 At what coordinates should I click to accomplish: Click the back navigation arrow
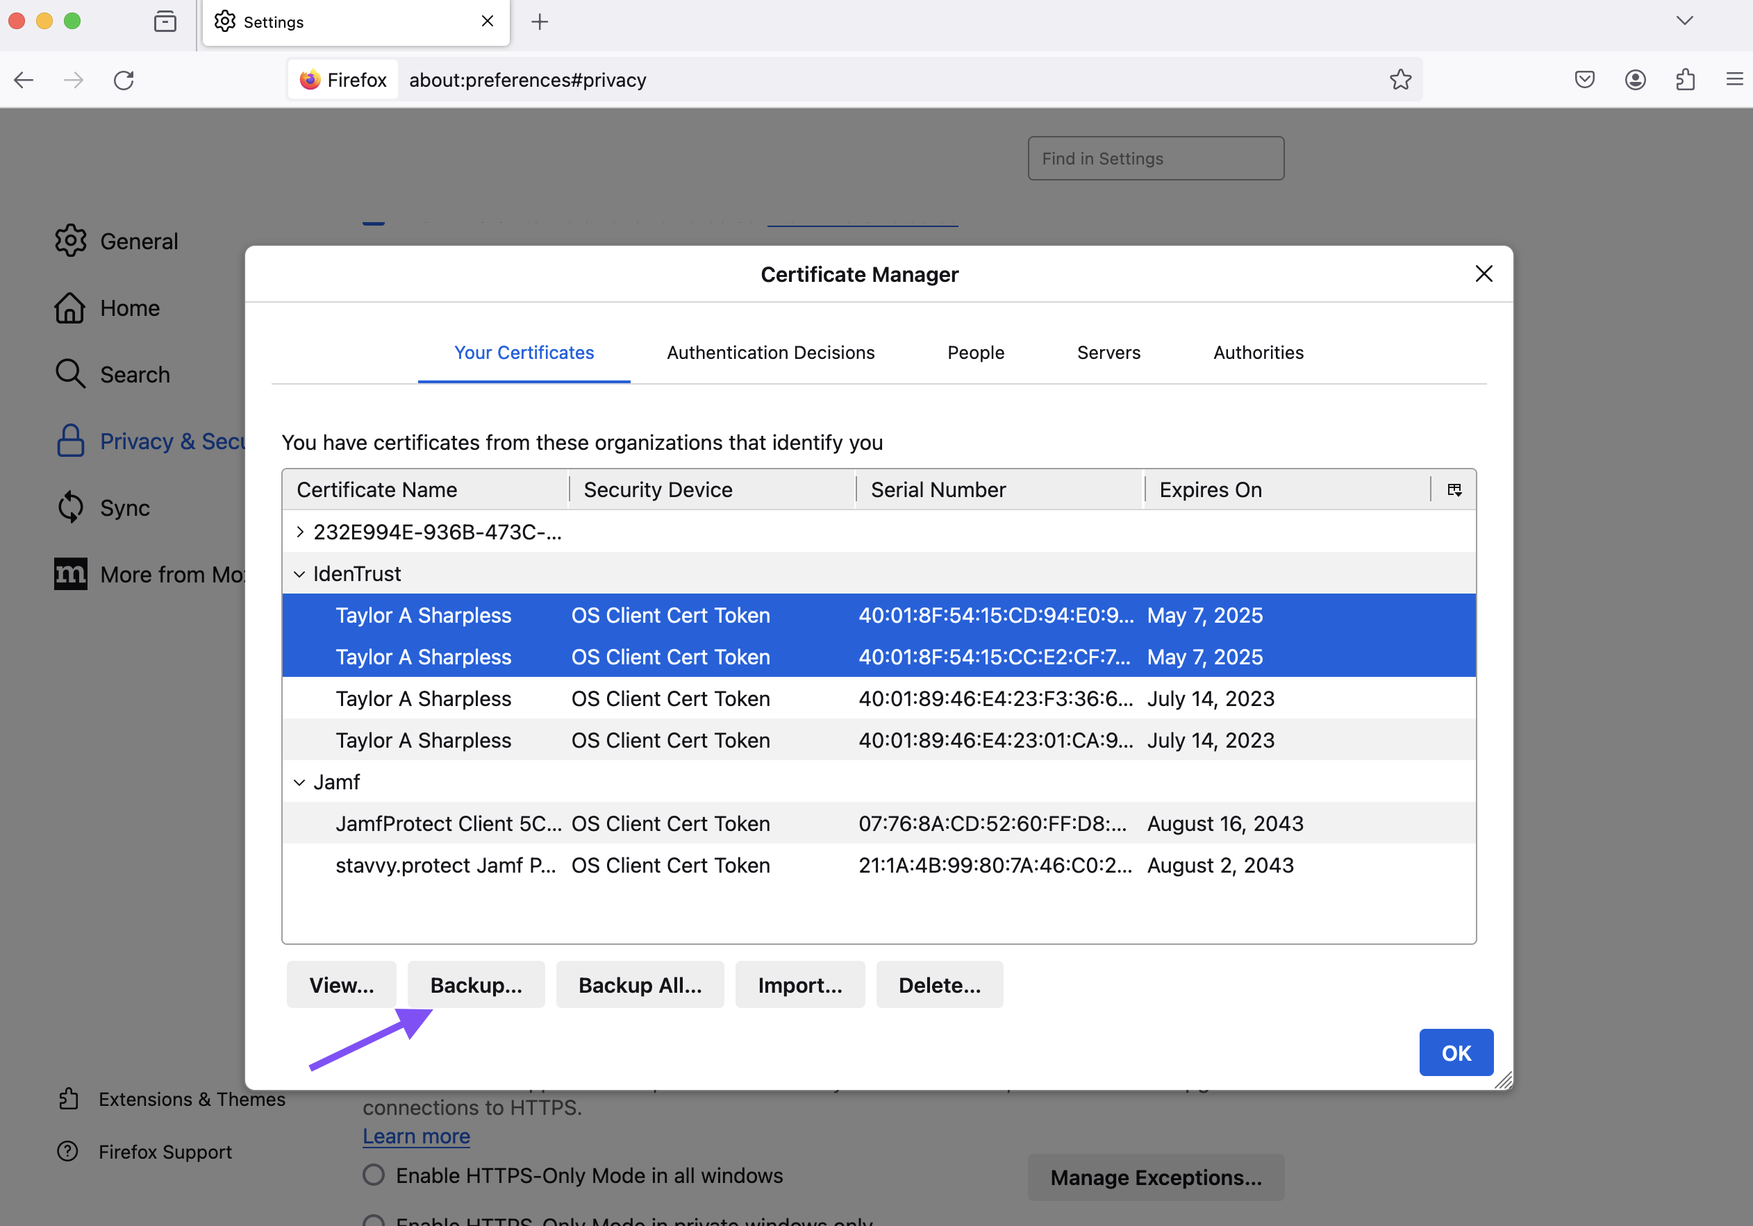pos(24,80)
